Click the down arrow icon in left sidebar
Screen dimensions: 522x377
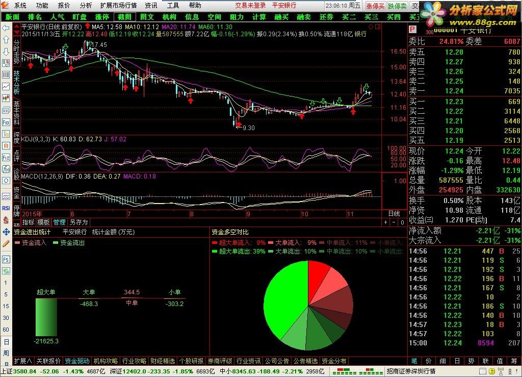6,52
